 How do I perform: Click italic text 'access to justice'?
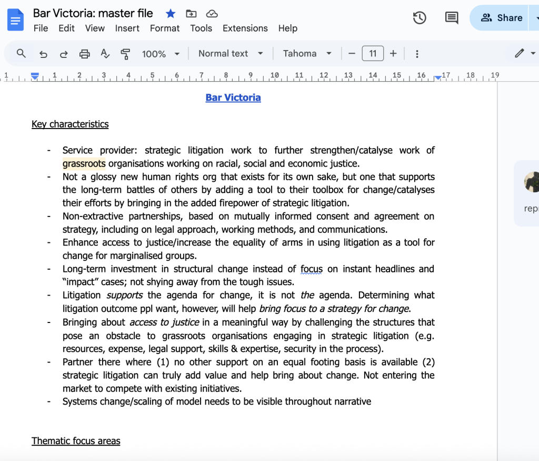tap(164, 322)
